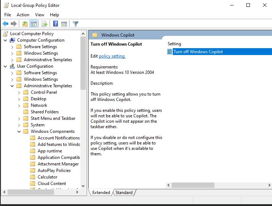The image size is (272, 206).
Task: Switch to the Extended tab
Action: (x=101, y=193)
